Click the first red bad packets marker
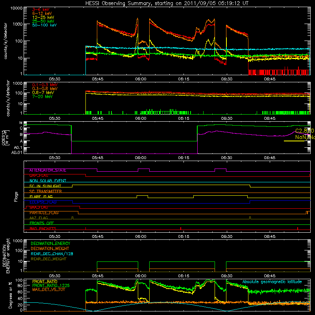This screenshot has height=315, width=315. (x=86, y=228)
